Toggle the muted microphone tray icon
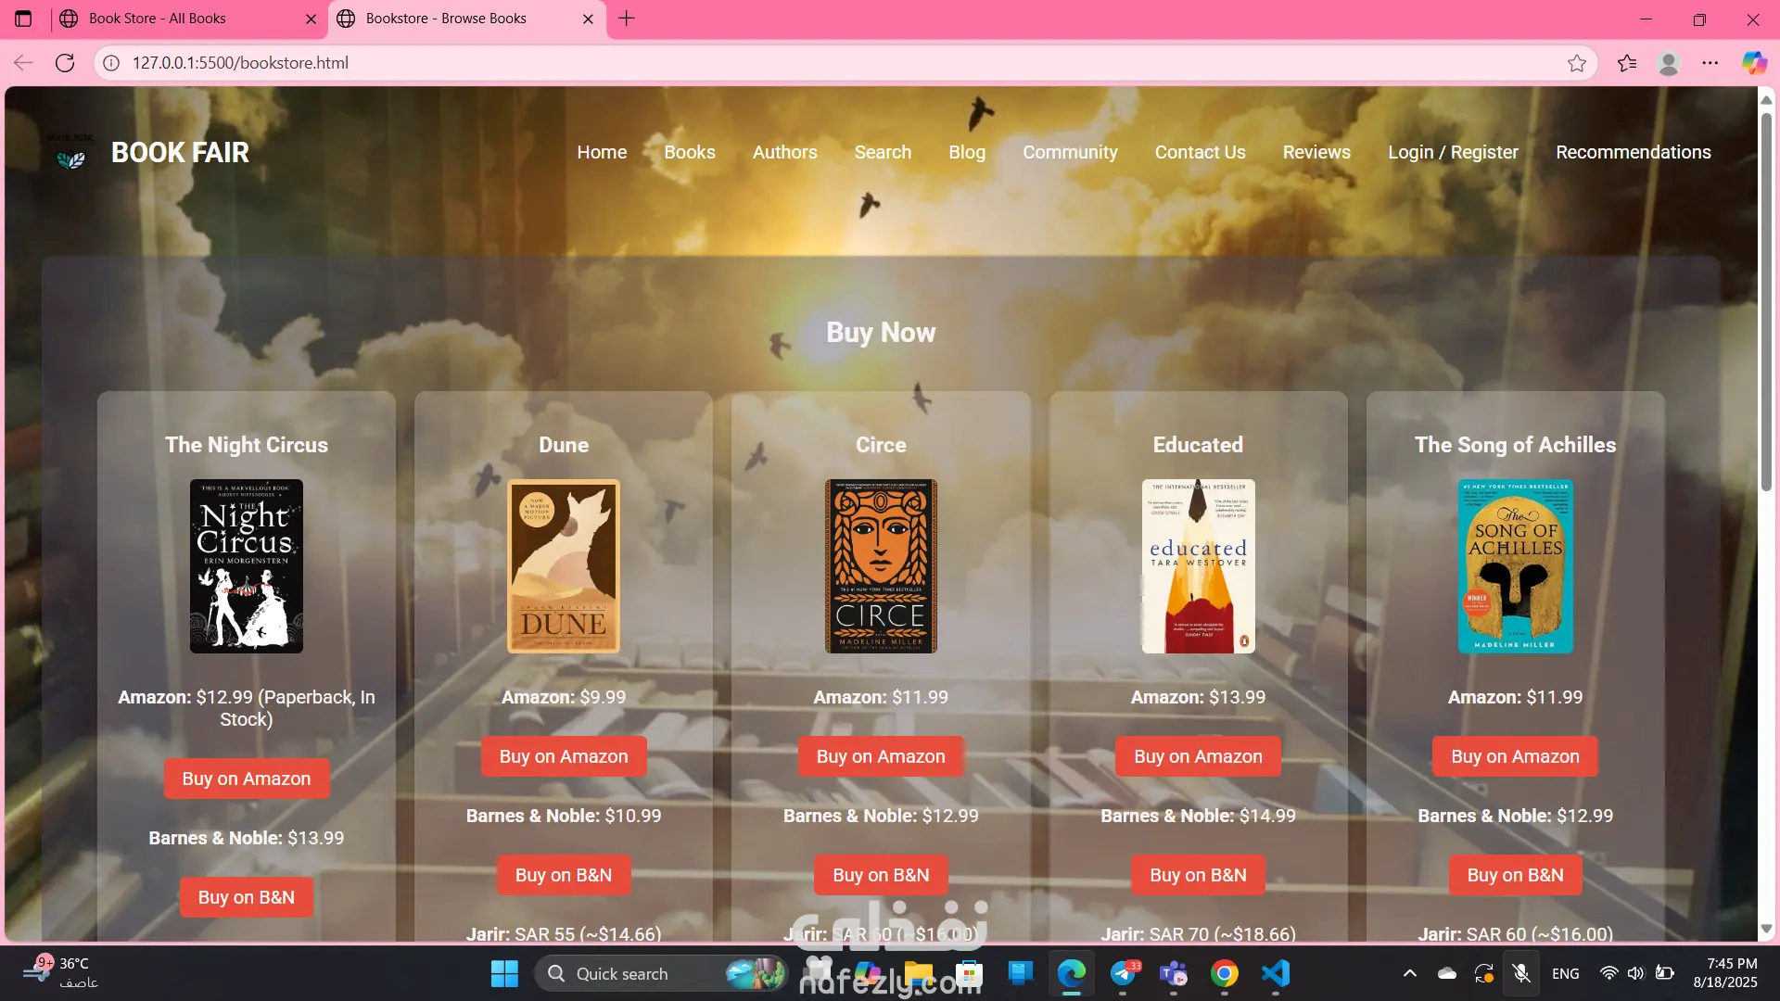The height and width of the screenshot is (1001, 1780). pyautogui.click(x=1521, y=973)
